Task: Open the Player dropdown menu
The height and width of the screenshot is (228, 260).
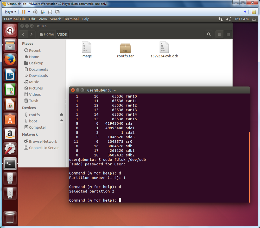Action: pyautogui.click(x=11, y=12)
